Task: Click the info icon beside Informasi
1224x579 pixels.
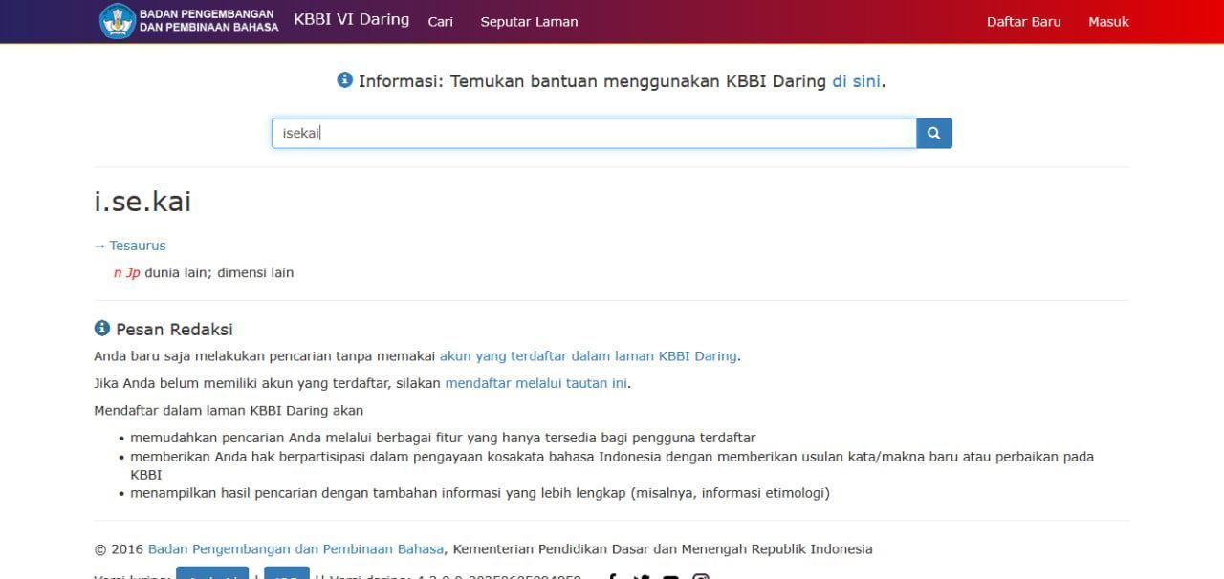Action: click(x=345, y=80)
